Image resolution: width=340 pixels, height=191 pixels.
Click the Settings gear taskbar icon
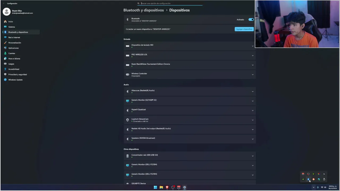tap(185, 187)
